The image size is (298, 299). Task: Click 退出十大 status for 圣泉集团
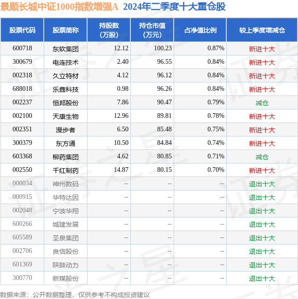click(x=262, y=238)
